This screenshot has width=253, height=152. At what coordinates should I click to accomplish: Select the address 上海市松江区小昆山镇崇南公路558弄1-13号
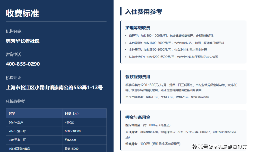coord(54,87)
